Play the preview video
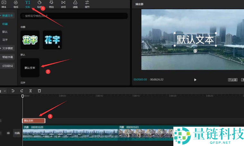This screenshot has width=244, height=146. click(x=195, y=80)
